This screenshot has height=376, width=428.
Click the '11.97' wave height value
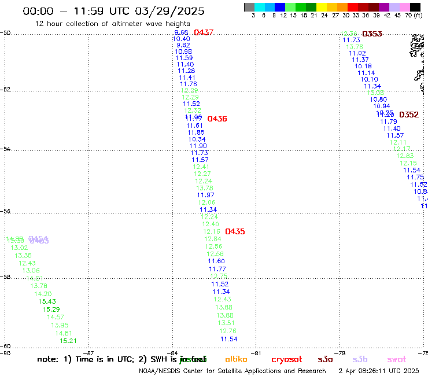coord(206,196)
